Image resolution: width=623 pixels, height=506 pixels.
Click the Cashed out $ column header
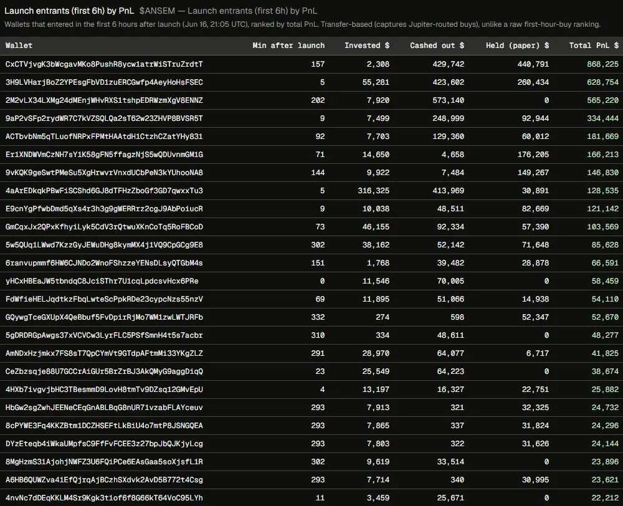click(x=437, y=45)
